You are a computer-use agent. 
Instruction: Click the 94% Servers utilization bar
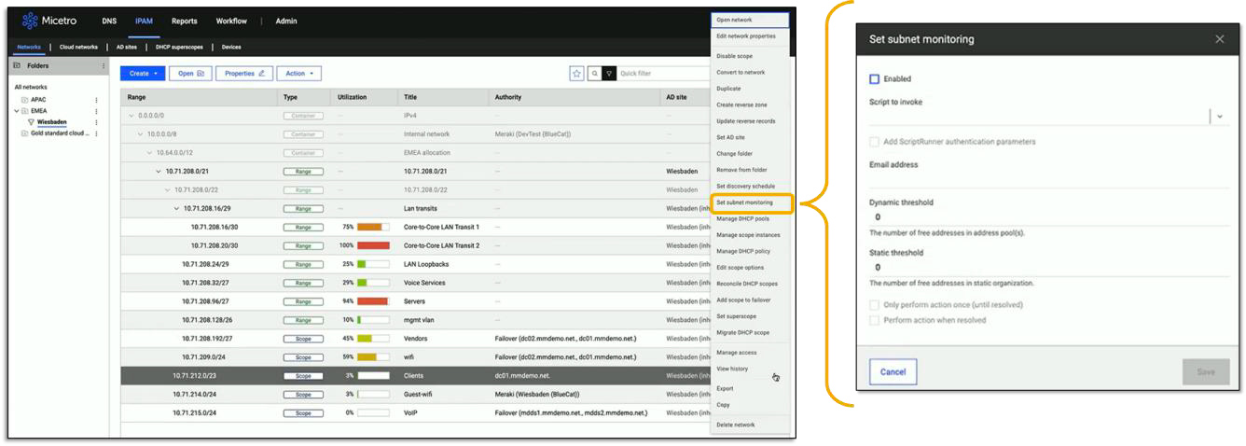tap(373, 300)
